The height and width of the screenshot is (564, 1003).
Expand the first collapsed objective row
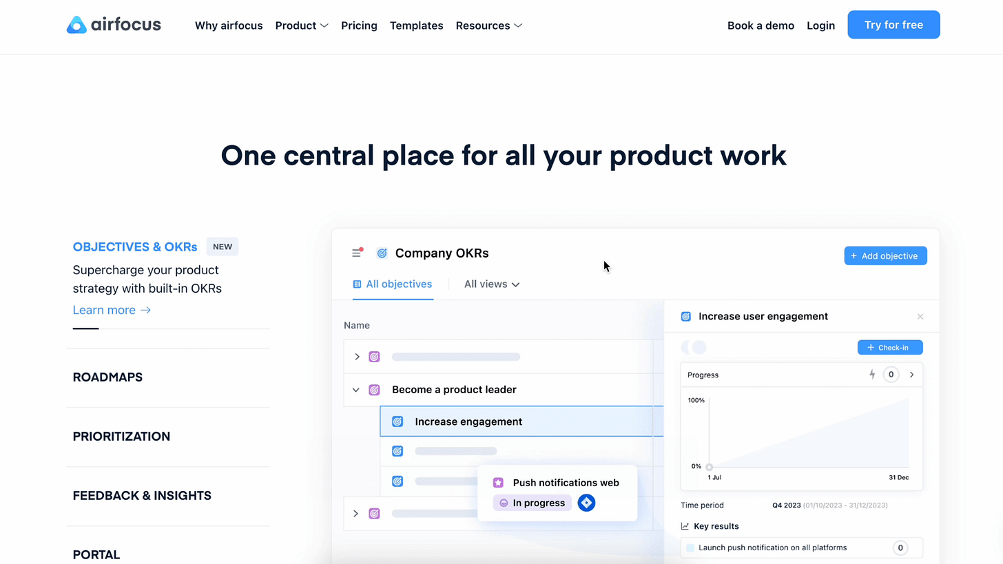[357, 357]
